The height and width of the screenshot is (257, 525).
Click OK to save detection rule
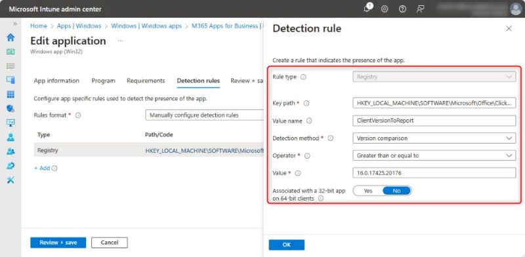(x=287, y=245)
